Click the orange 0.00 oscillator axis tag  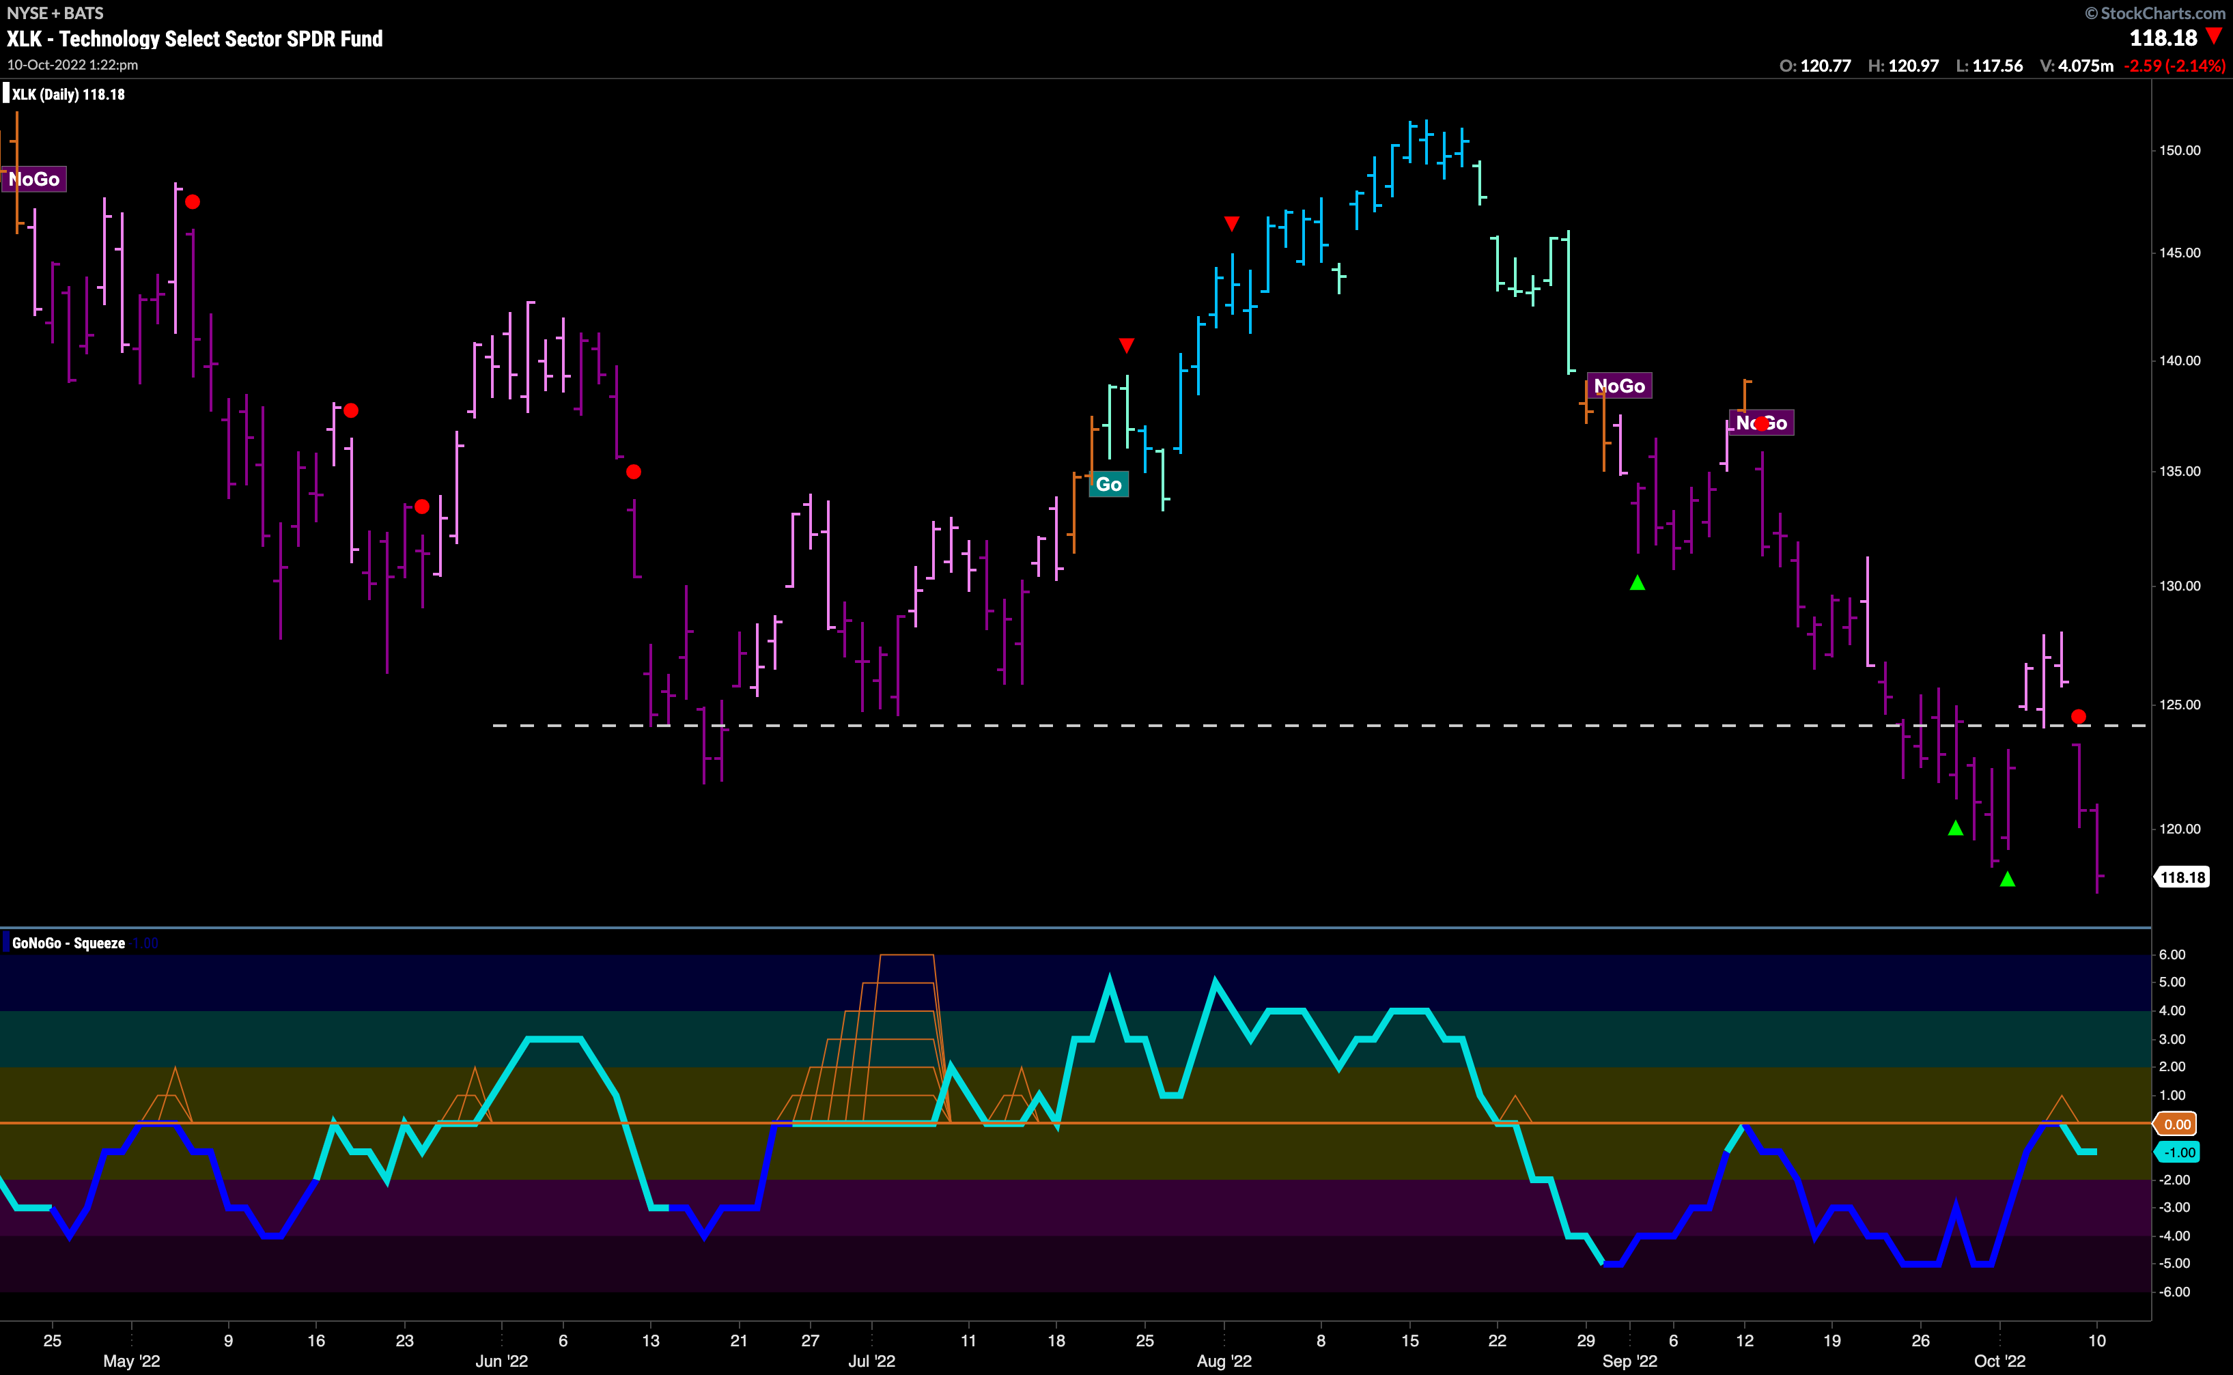(x=2176, y=1125)
